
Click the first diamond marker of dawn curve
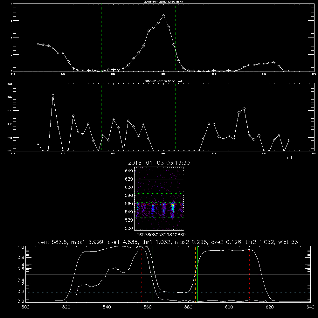[x=38, y=44]
